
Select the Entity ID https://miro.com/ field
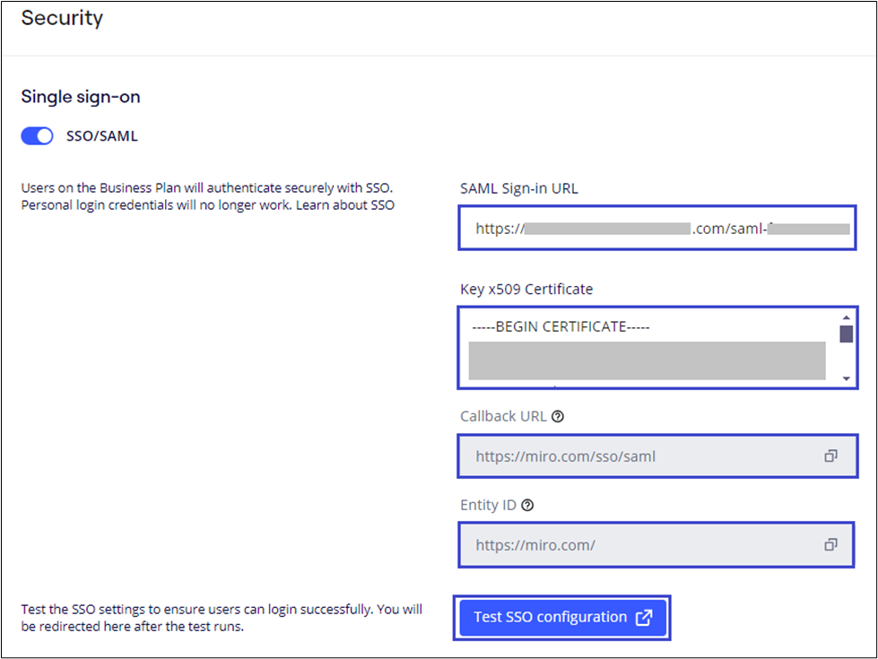tap(628, 544)
